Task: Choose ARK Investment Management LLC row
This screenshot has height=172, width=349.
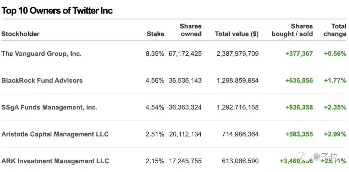Action: pyautogui.click(x=55, y=161)
